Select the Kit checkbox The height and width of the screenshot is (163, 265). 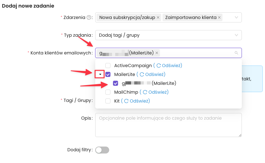coord(108,101)
